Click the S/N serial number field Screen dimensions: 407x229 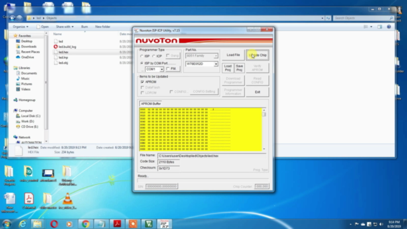pos(162,186)
